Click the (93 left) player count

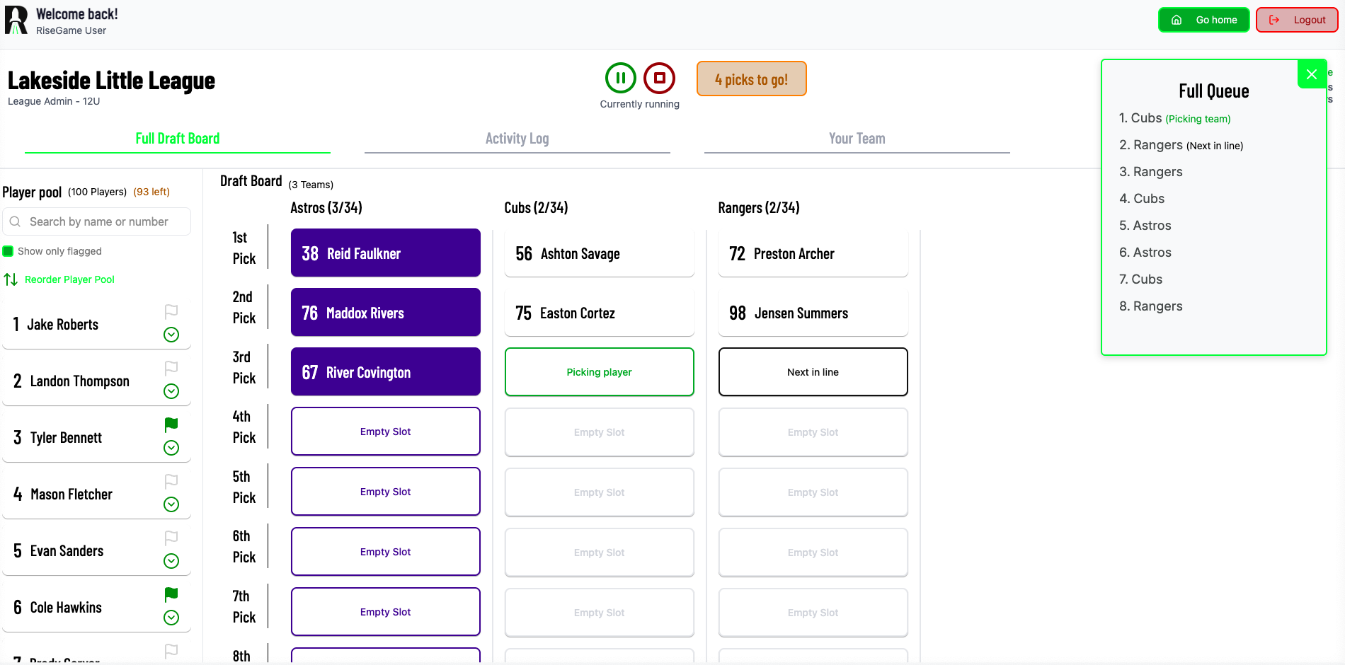click(x=151, y=192)
